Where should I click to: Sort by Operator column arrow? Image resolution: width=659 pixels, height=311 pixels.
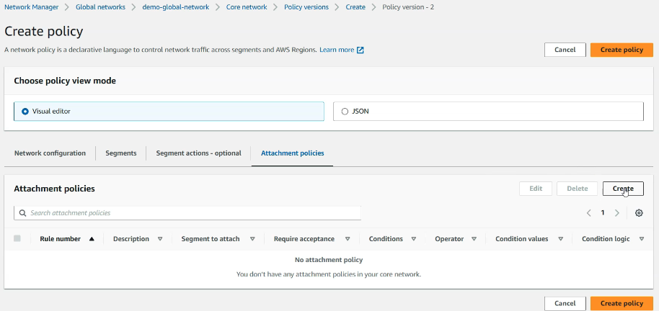pyautogui.click(x=474, y=239)
